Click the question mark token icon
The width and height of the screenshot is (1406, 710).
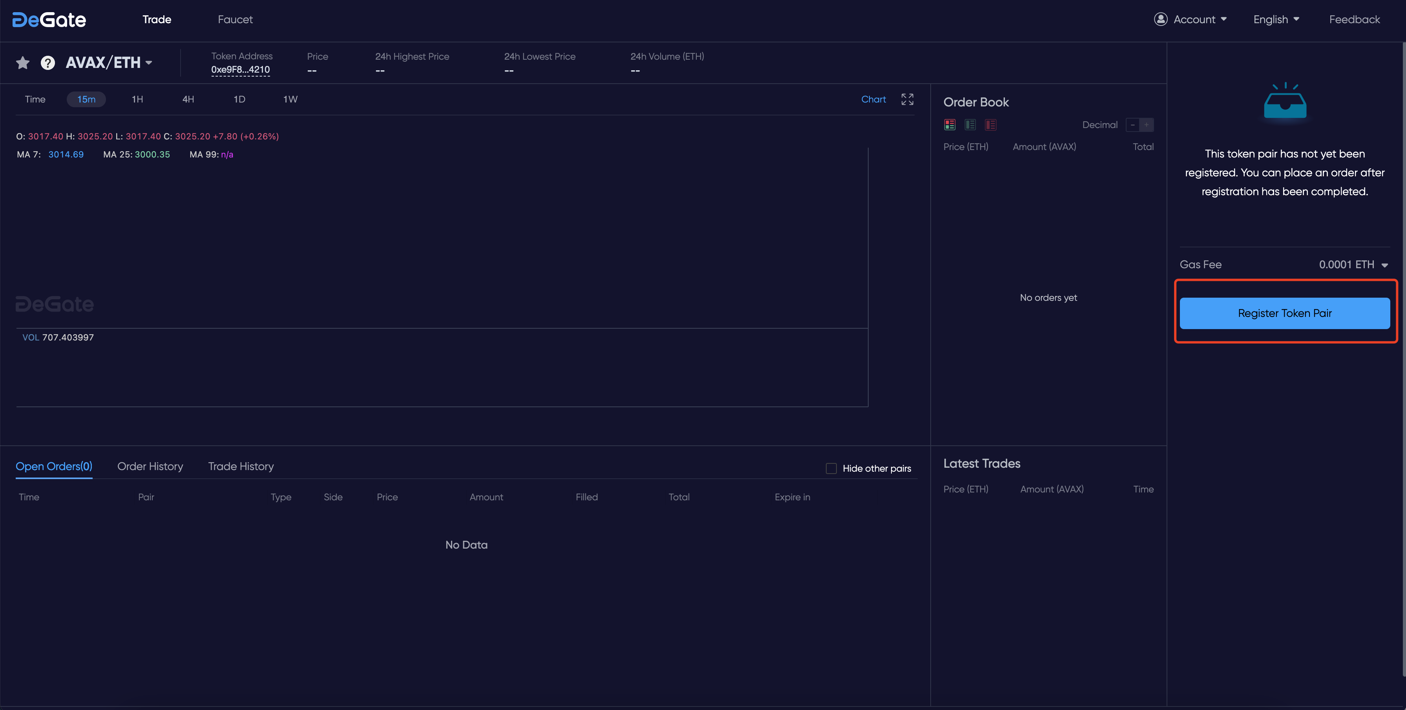point(48,63)
